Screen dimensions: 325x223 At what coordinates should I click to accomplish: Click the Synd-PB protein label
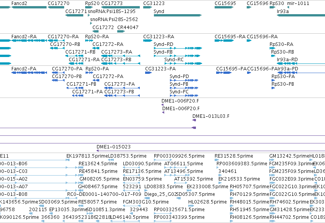pos(179,84)
